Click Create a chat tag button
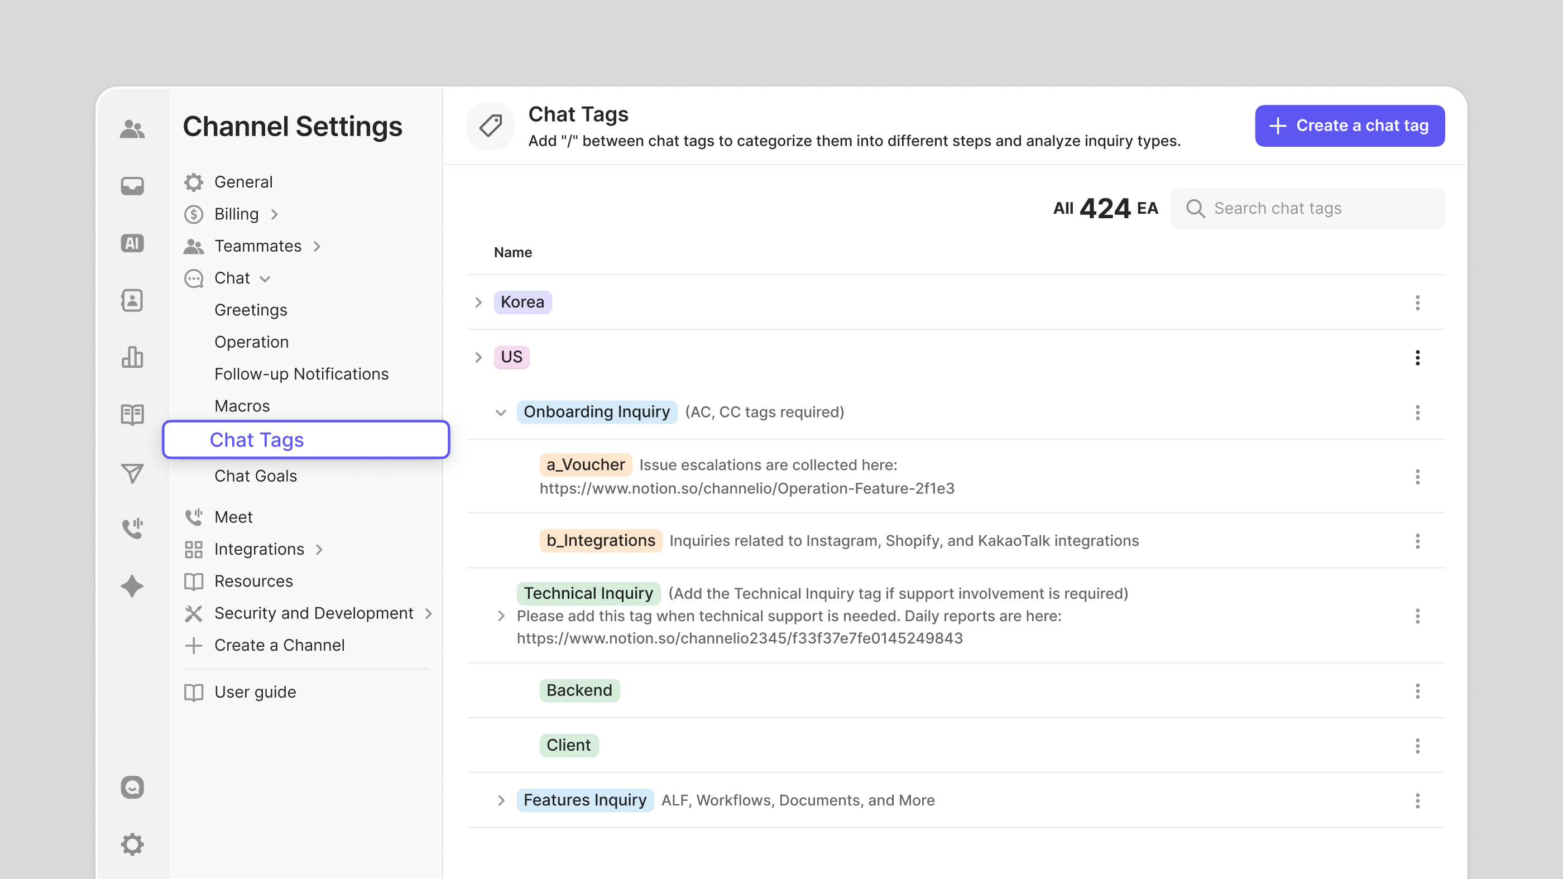Viewport: 1563px width, 879px height. click(x=1349, y=126)
